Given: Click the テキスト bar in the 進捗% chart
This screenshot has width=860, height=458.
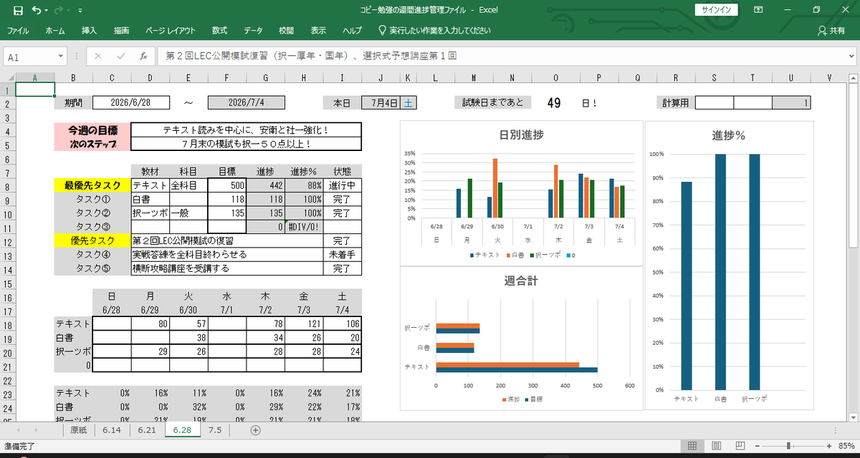Looking at the screenshot, I should [x=687, y=286].
